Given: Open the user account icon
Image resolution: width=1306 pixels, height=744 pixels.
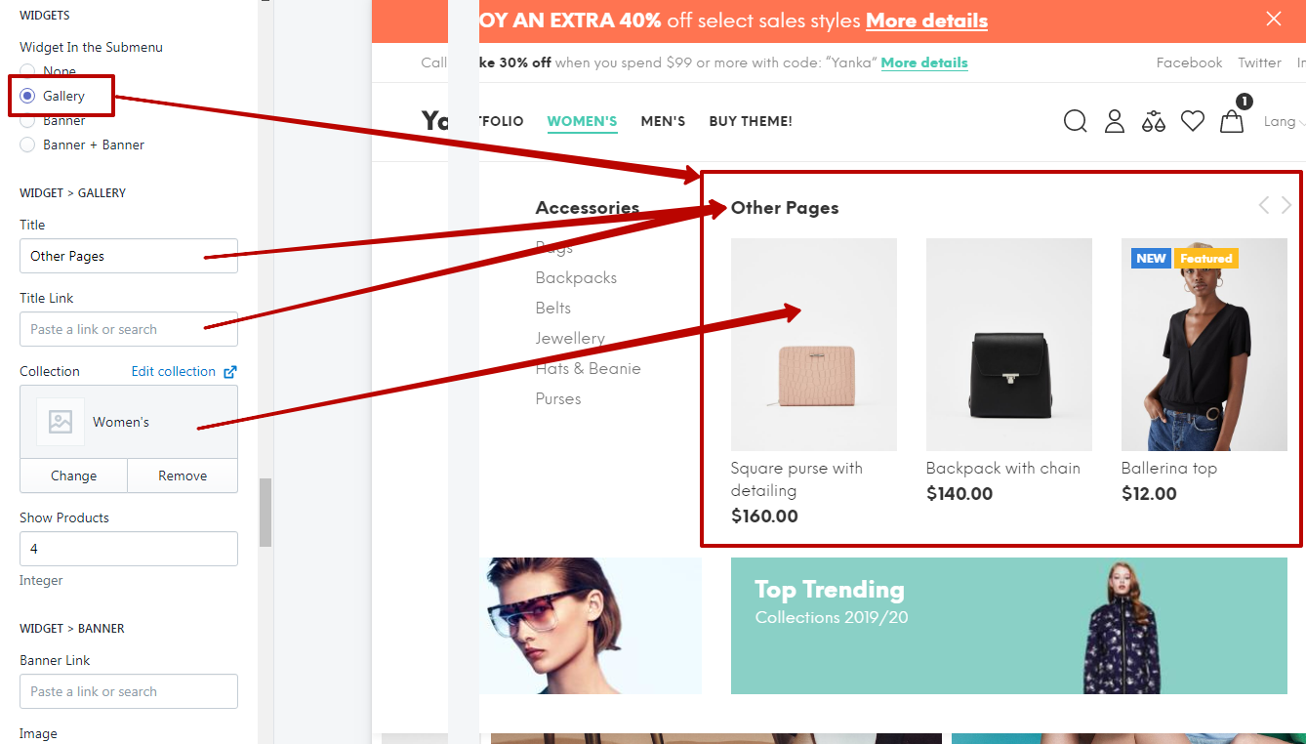Looking at the screenshot, I should (1115, 121).
